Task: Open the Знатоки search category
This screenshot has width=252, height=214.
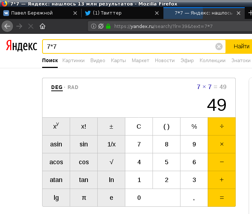Action: [241, 60]
